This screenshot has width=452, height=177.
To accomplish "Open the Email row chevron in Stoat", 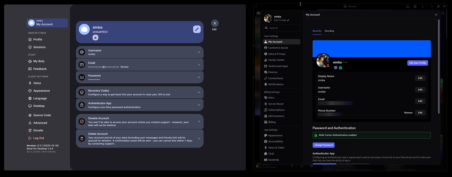I will coord(199,65).
